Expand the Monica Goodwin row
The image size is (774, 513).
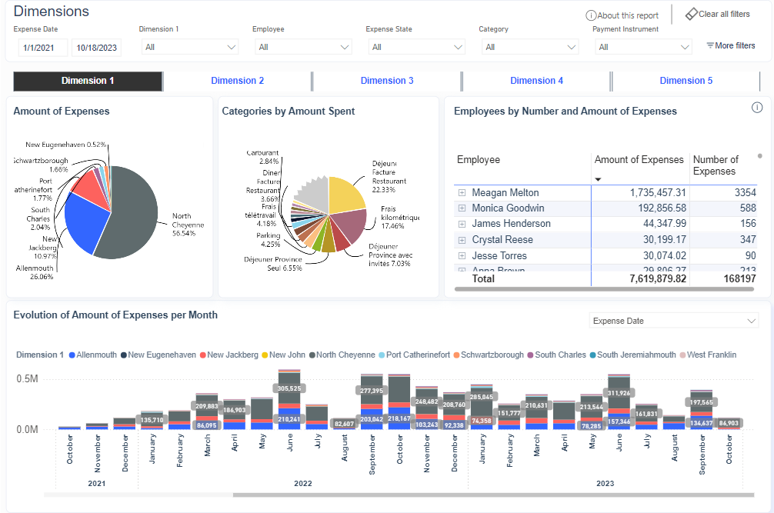[462, 208]
